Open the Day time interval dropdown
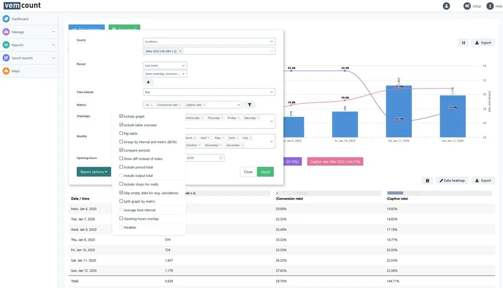The image size is (503, 288). coord(209,92)
